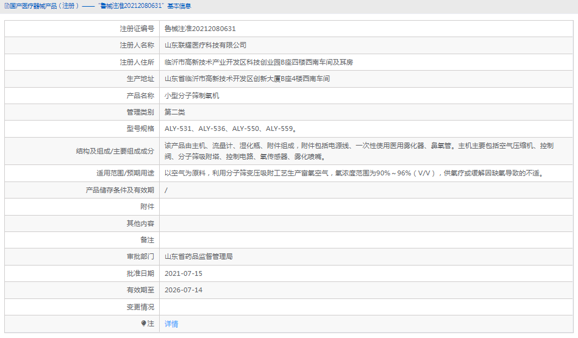Click the lightbulb icon beside 注 label
578x338 pixels.
pos(143,323)
